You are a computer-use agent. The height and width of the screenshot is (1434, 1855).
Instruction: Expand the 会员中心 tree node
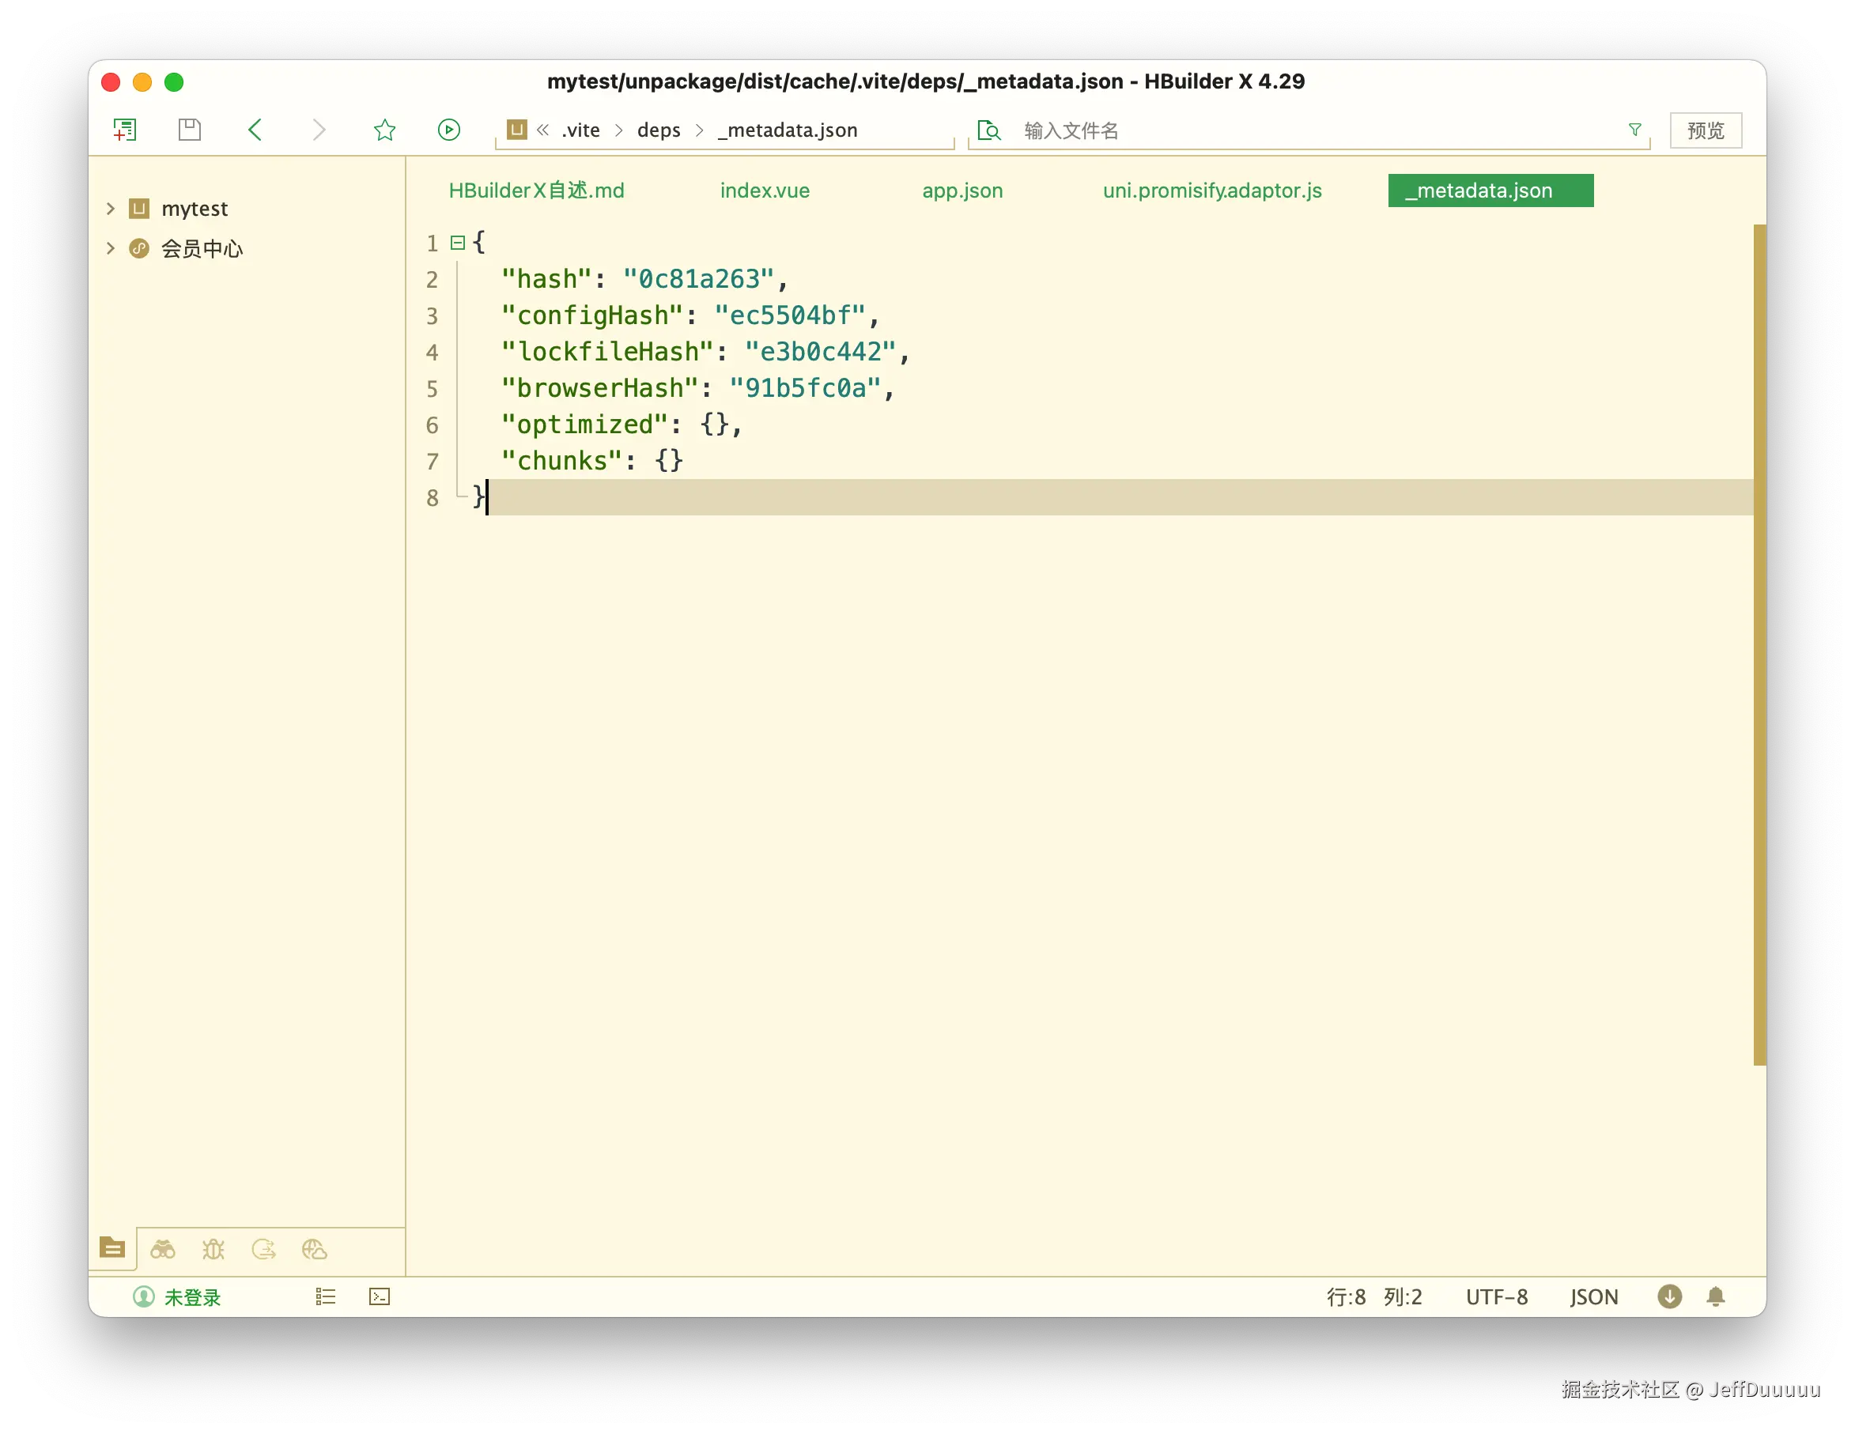pyautogui.click(x=111, y=248)
